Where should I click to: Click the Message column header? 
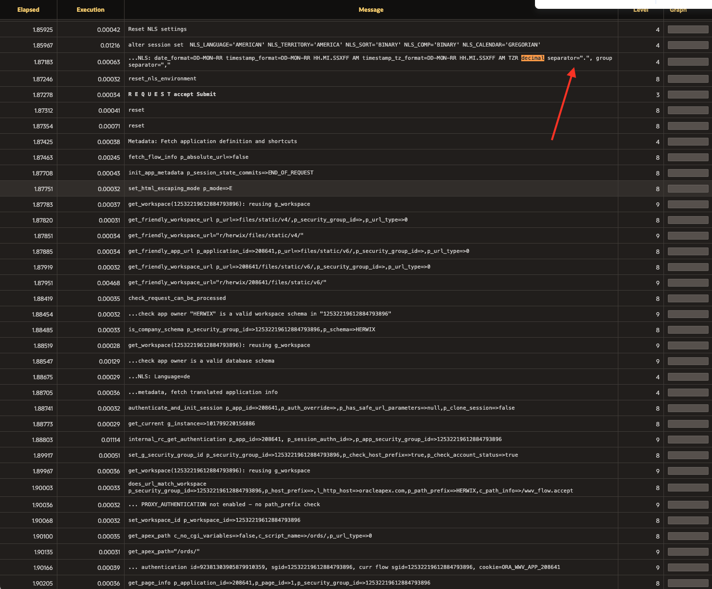[371, 10]
